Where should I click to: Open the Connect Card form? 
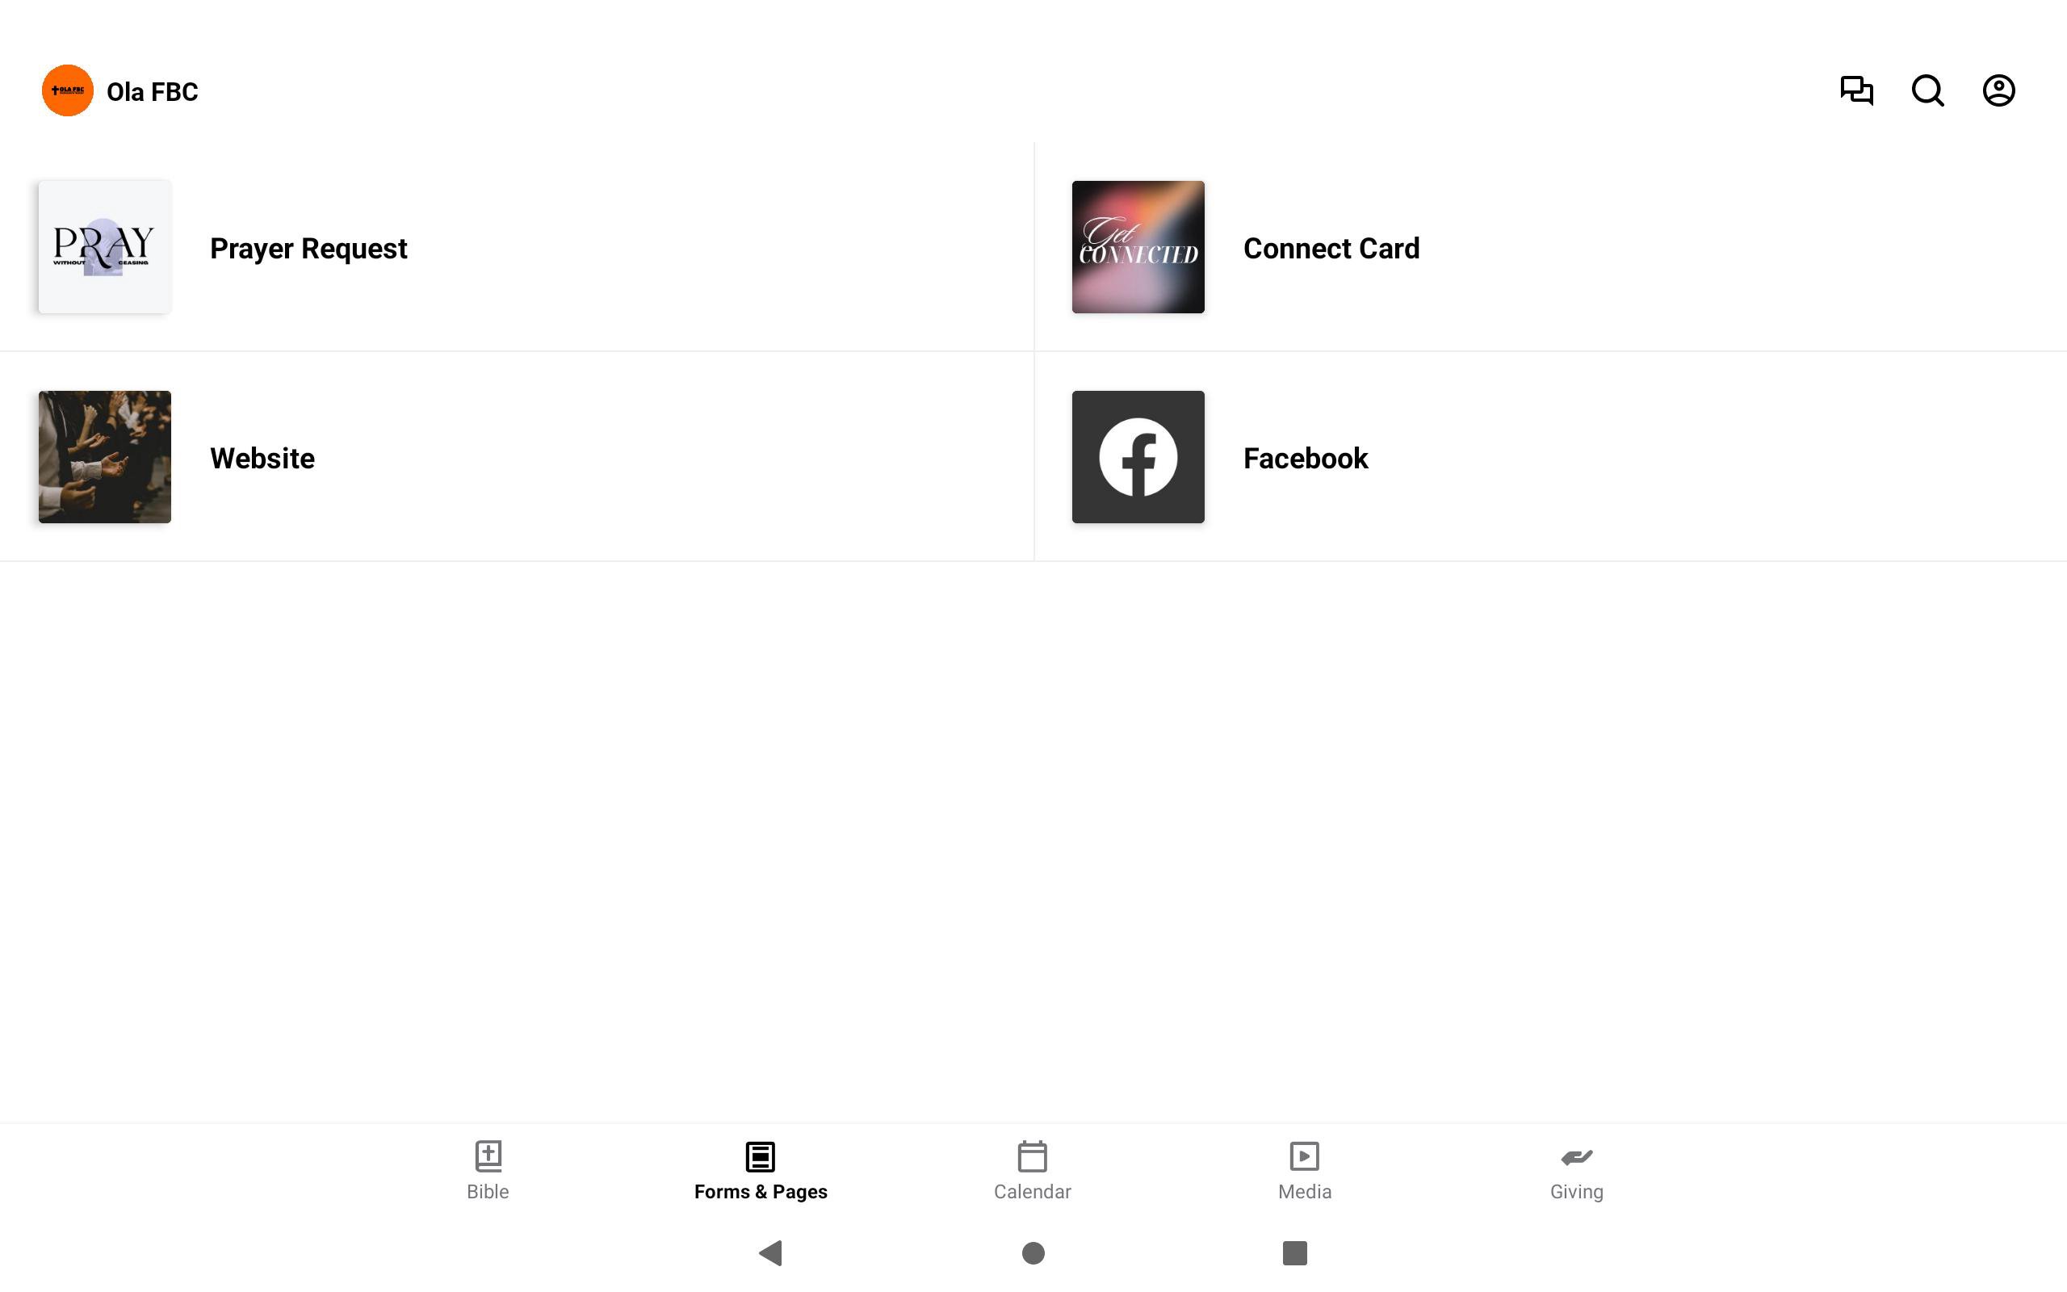click(x=1550, y=247)
